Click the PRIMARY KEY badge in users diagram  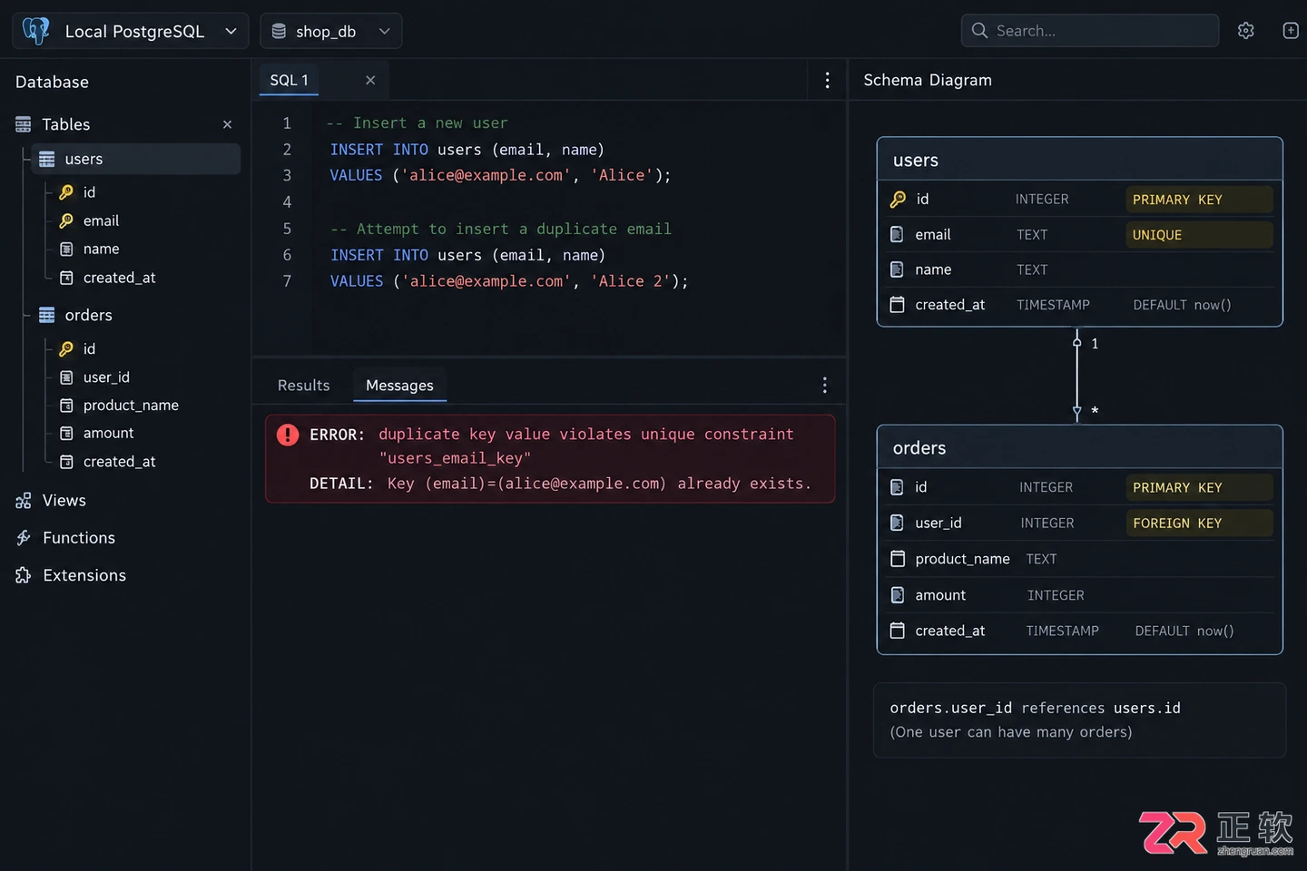1198,200
